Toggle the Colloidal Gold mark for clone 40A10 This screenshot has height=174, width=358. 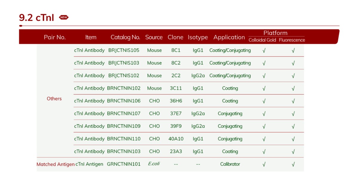pos(264,139)
